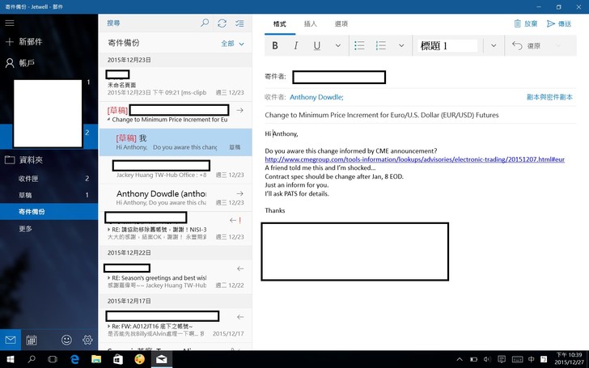The height and width of the screenshot is (368, 589).
Task: Switch to the 格式 tab
Action: click(279, 24)
